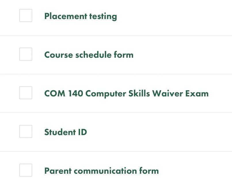Click the Student ID label text

point(66,132)
